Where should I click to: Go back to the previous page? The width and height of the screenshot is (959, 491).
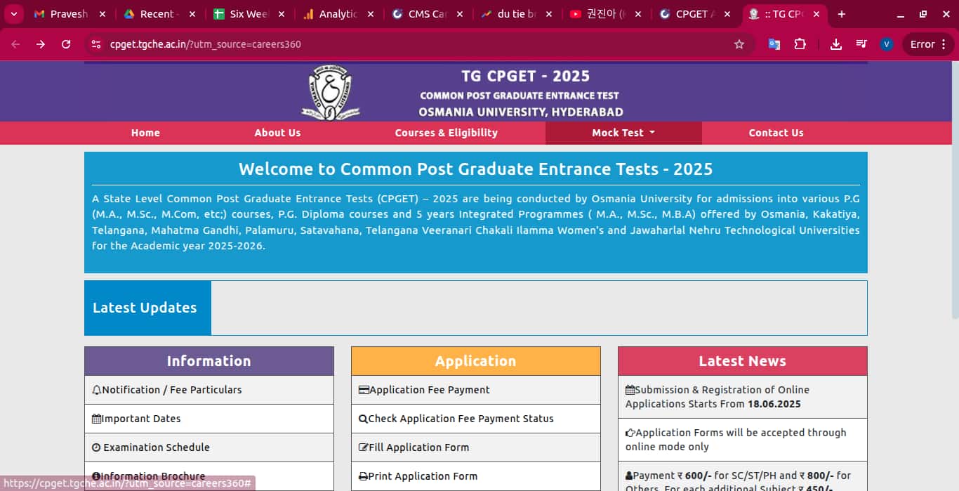[15, 44]
